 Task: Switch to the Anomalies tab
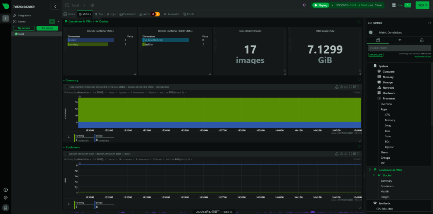click(172, 14)
